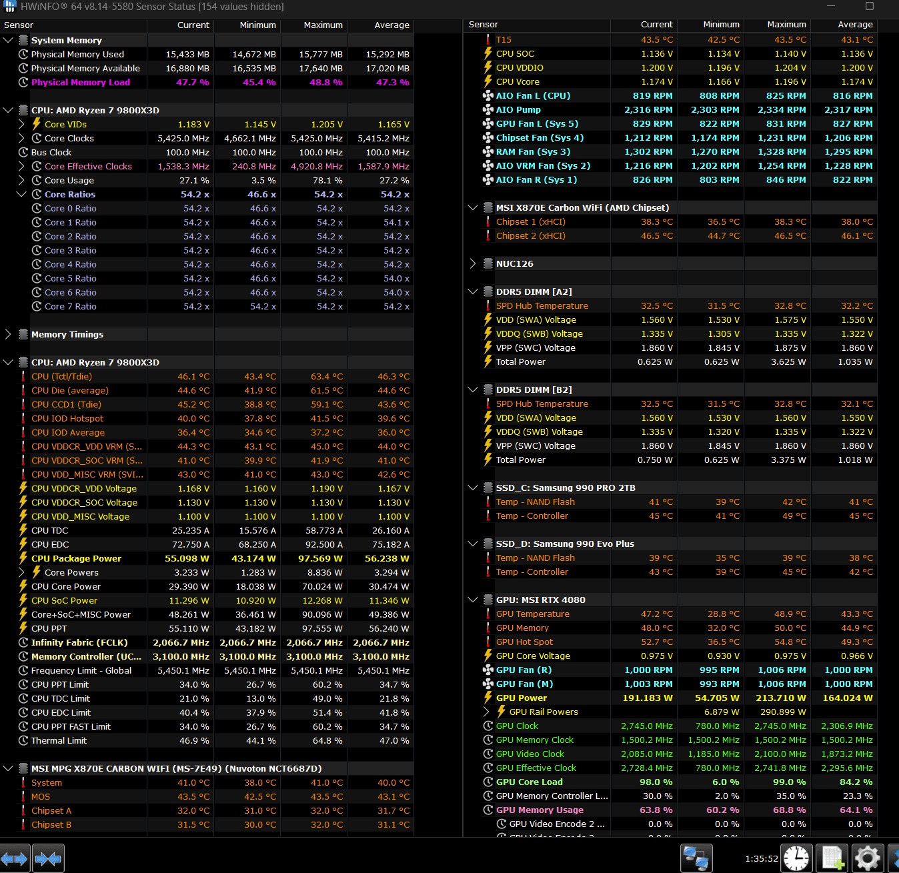Click clock icon beside Core 0 Ratio
The height and width of the screenshot is (873, 899).
pyautogui.click(x=37, y=208)
